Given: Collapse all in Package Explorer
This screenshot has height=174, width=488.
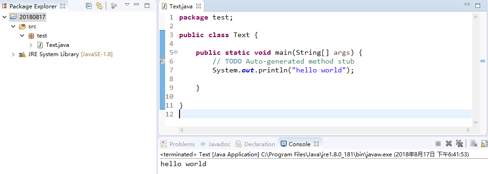Looking at the screenshot, I should click(89, 6).
